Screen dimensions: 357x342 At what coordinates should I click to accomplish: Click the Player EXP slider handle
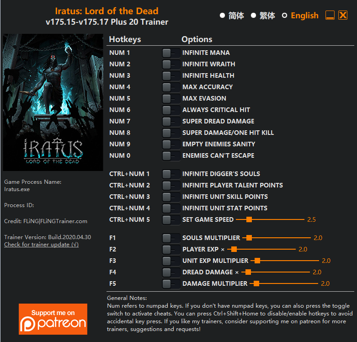pyautogui.click(x=234, y=249)
